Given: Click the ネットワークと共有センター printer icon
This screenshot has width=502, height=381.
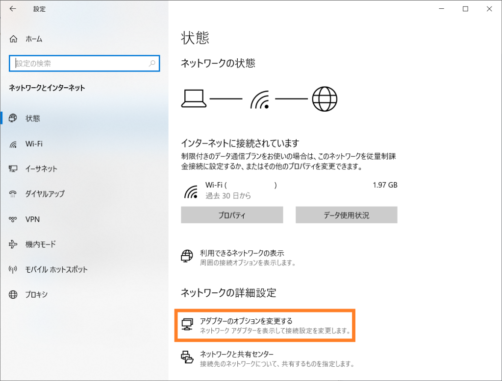Looking at the screenshot, I should [x=187, y=357].
